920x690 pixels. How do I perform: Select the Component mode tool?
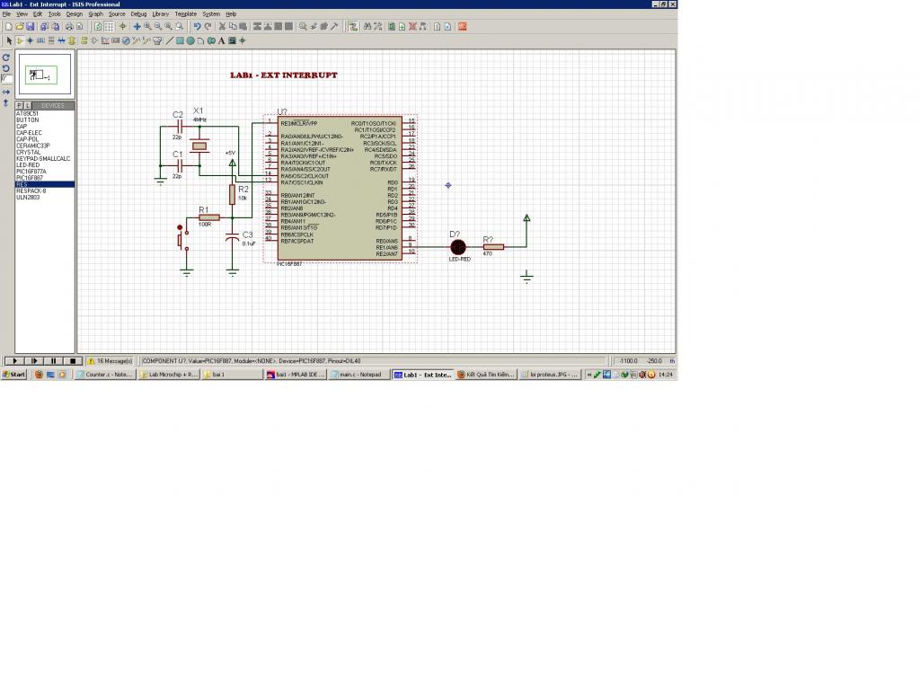point(20,40)
